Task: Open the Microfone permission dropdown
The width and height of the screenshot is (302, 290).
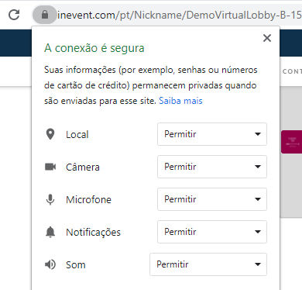Action: click(212, 199)
